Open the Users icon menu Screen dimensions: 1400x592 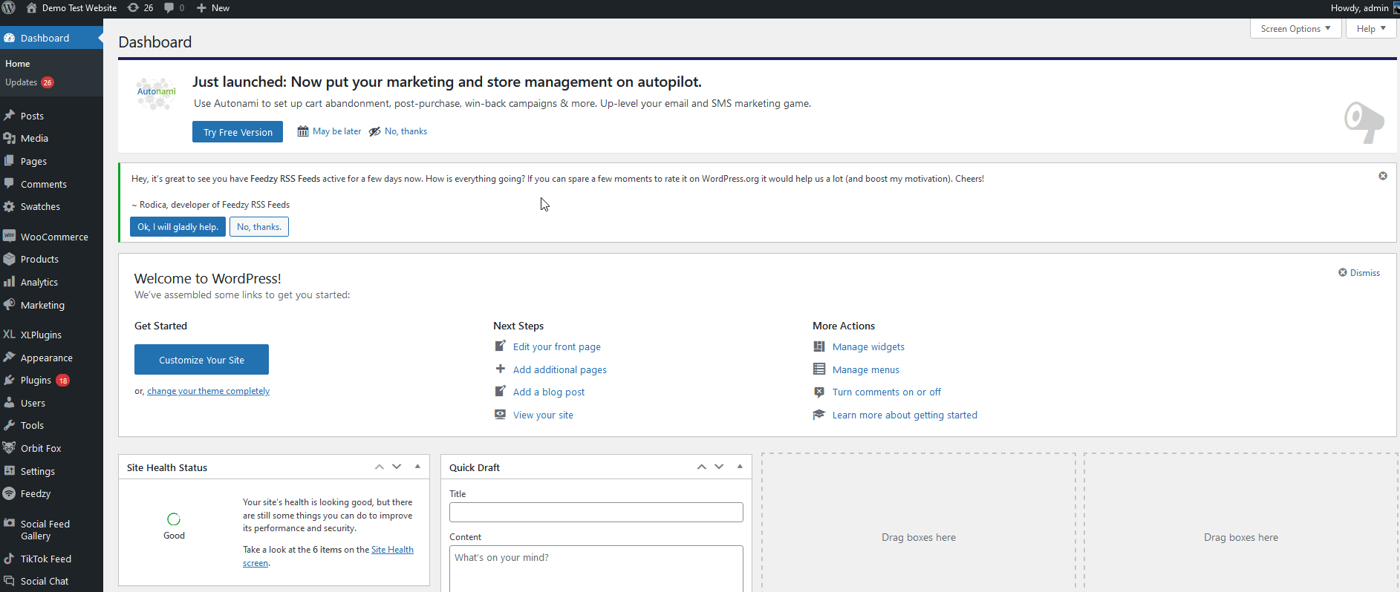(x=9, y=403)
